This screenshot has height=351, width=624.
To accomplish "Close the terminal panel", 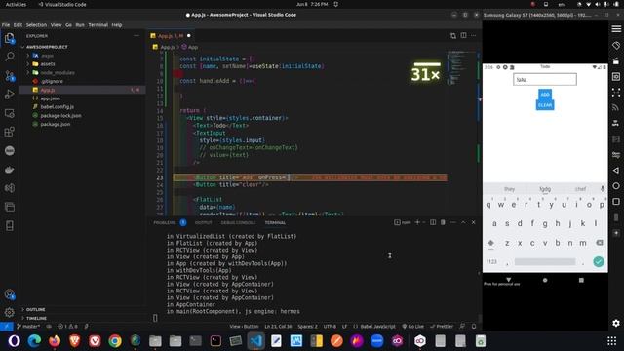I will click(473, 222).
